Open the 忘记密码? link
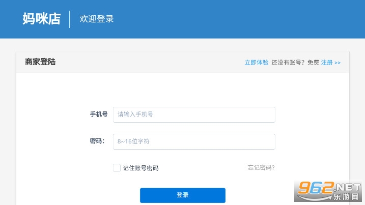Viewport: 365px width, 205px height. coord(261,167)
